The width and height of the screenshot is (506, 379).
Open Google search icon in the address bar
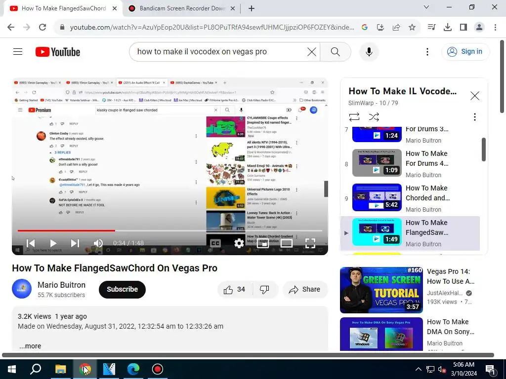click(x=365, y=28)
